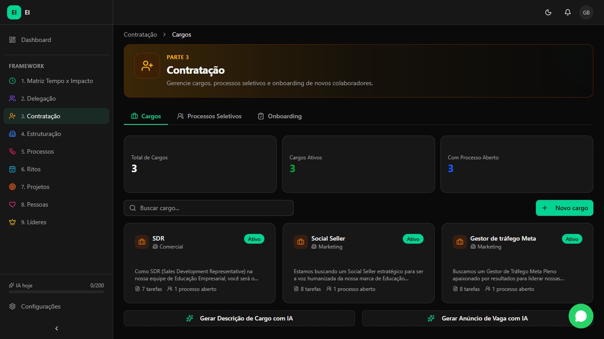The width and height of the screenshot is (604, 339).
Task: Collapse the sidebar with the chevron
Action: click(56, 328)
